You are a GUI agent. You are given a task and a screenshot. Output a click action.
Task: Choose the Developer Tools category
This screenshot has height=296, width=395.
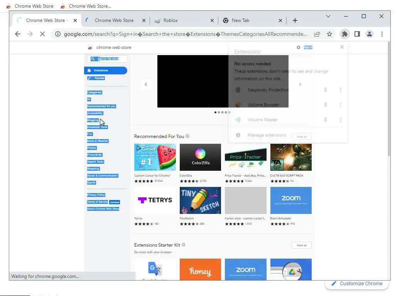click(x=97, y=127)
